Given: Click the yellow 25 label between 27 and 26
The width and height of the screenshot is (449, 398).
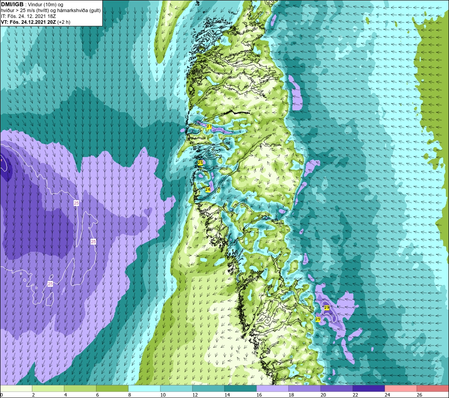Looking at the screenshot, I should pyautogui.click(x=200, y=162).
